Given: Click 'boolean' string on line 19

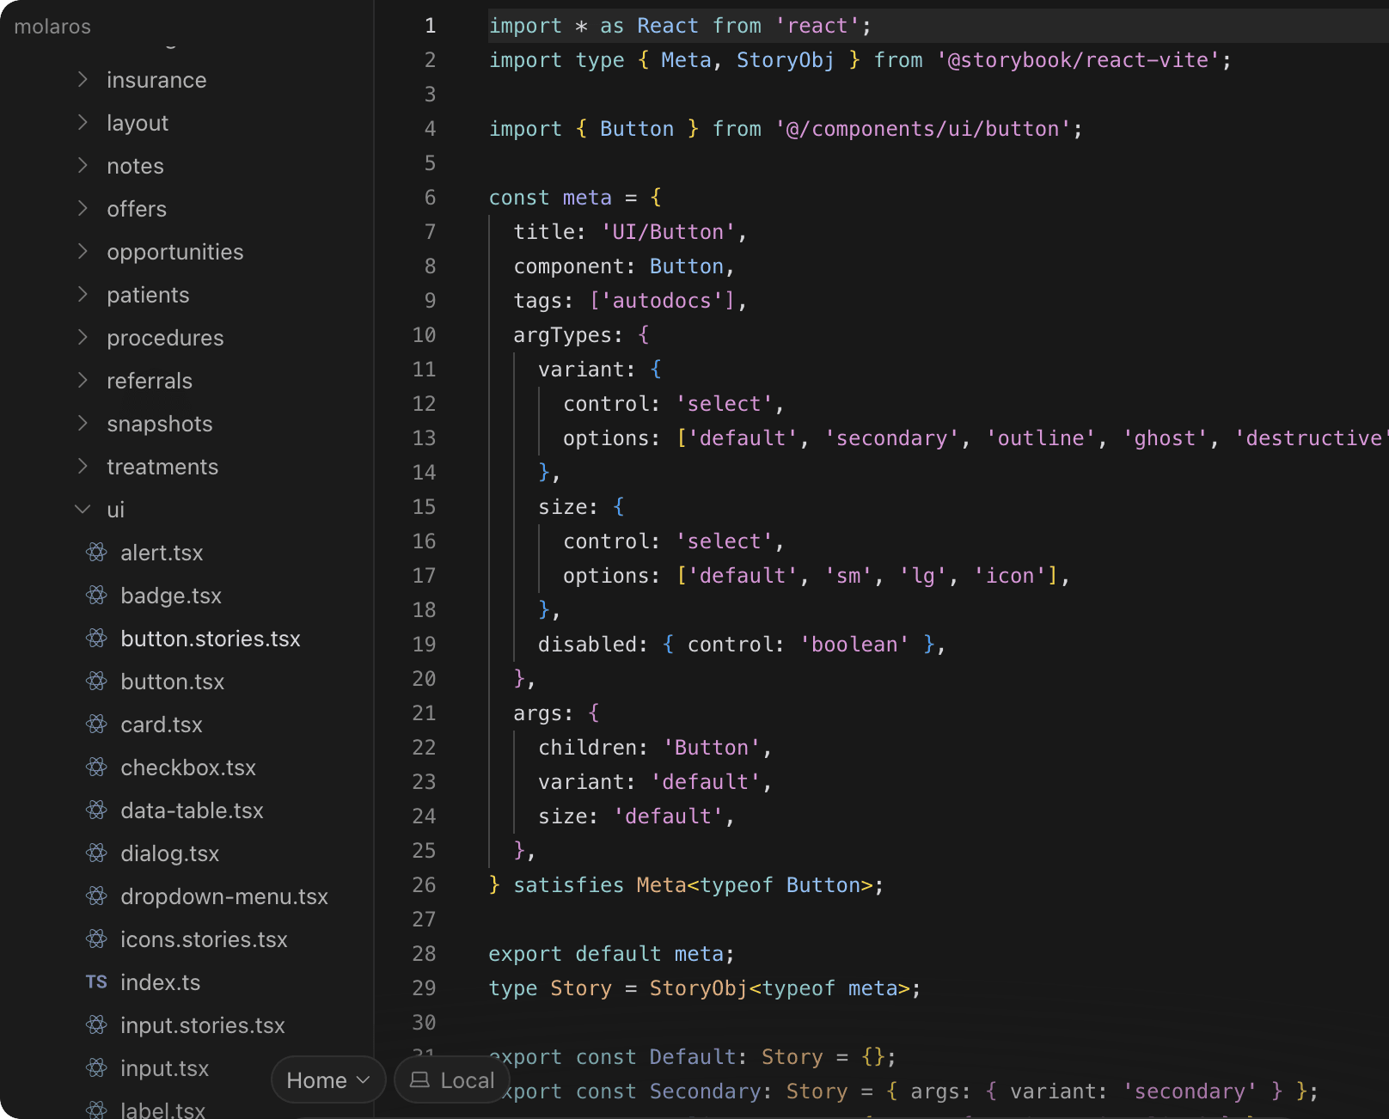Looking at the screenshot, I should 854,645.
